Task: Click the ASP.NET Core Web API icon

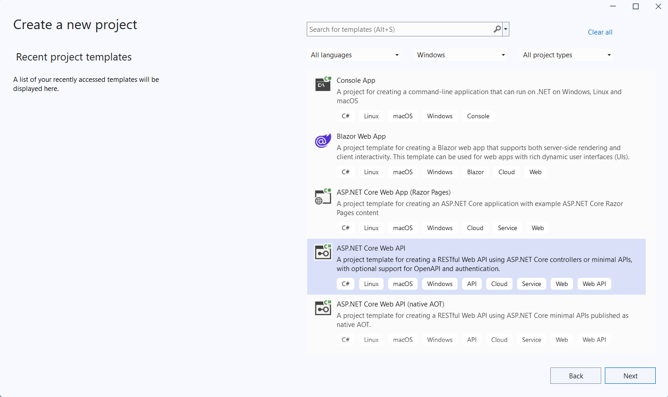Action: [323, 252]
